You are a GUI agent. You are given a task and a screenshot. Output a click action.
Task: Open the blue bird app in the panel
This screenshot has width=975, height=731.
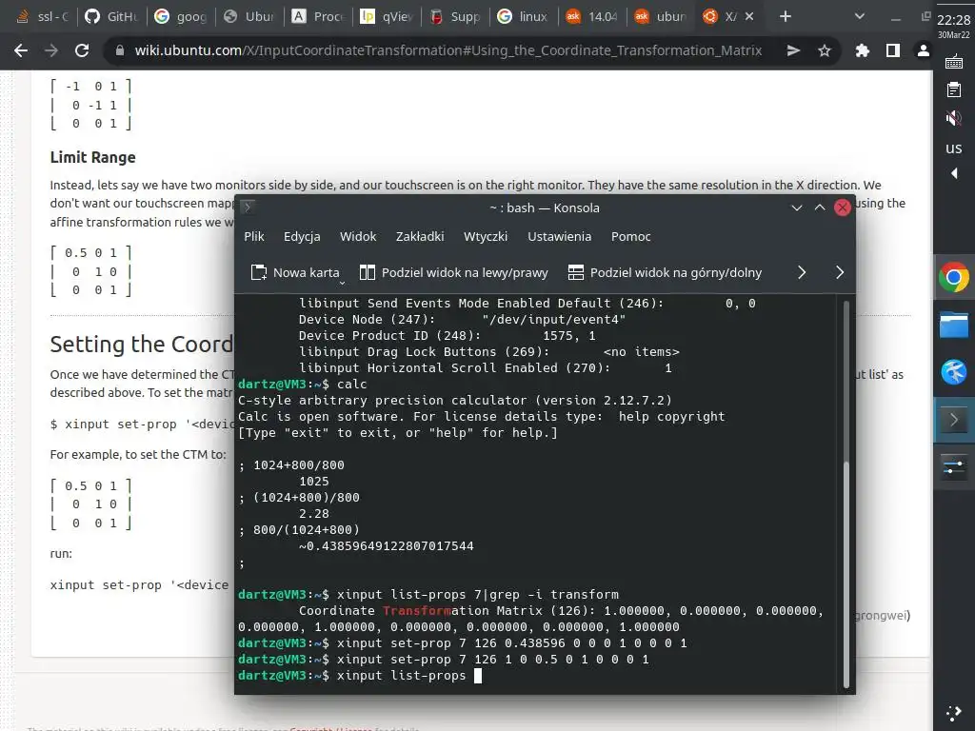coord(954,372)
